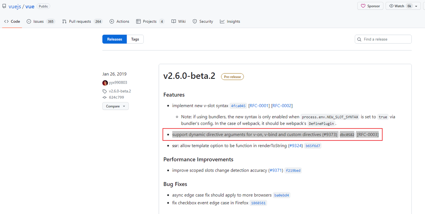Open the Compare dropdown
This screenshot has width=425, height=214.
pos(115,106)
